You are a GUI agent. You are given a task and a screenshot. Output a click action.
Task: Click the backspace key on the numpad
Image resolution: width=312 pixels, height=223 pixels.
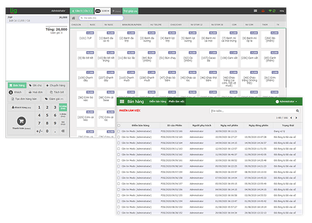tap(63, 131)
